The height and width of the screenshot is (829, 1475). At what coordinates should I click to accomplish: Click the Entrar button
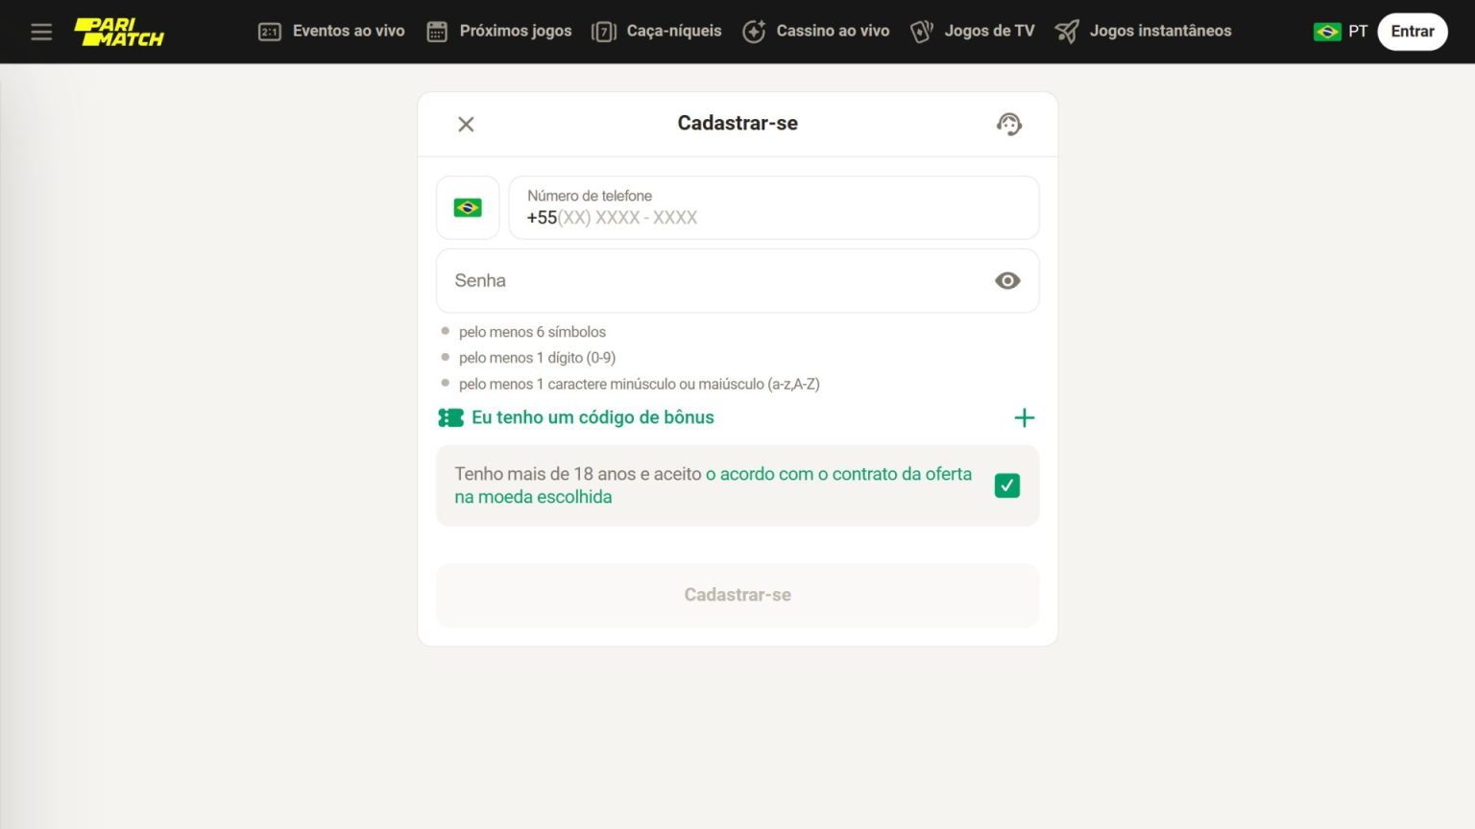point(1413,32)
